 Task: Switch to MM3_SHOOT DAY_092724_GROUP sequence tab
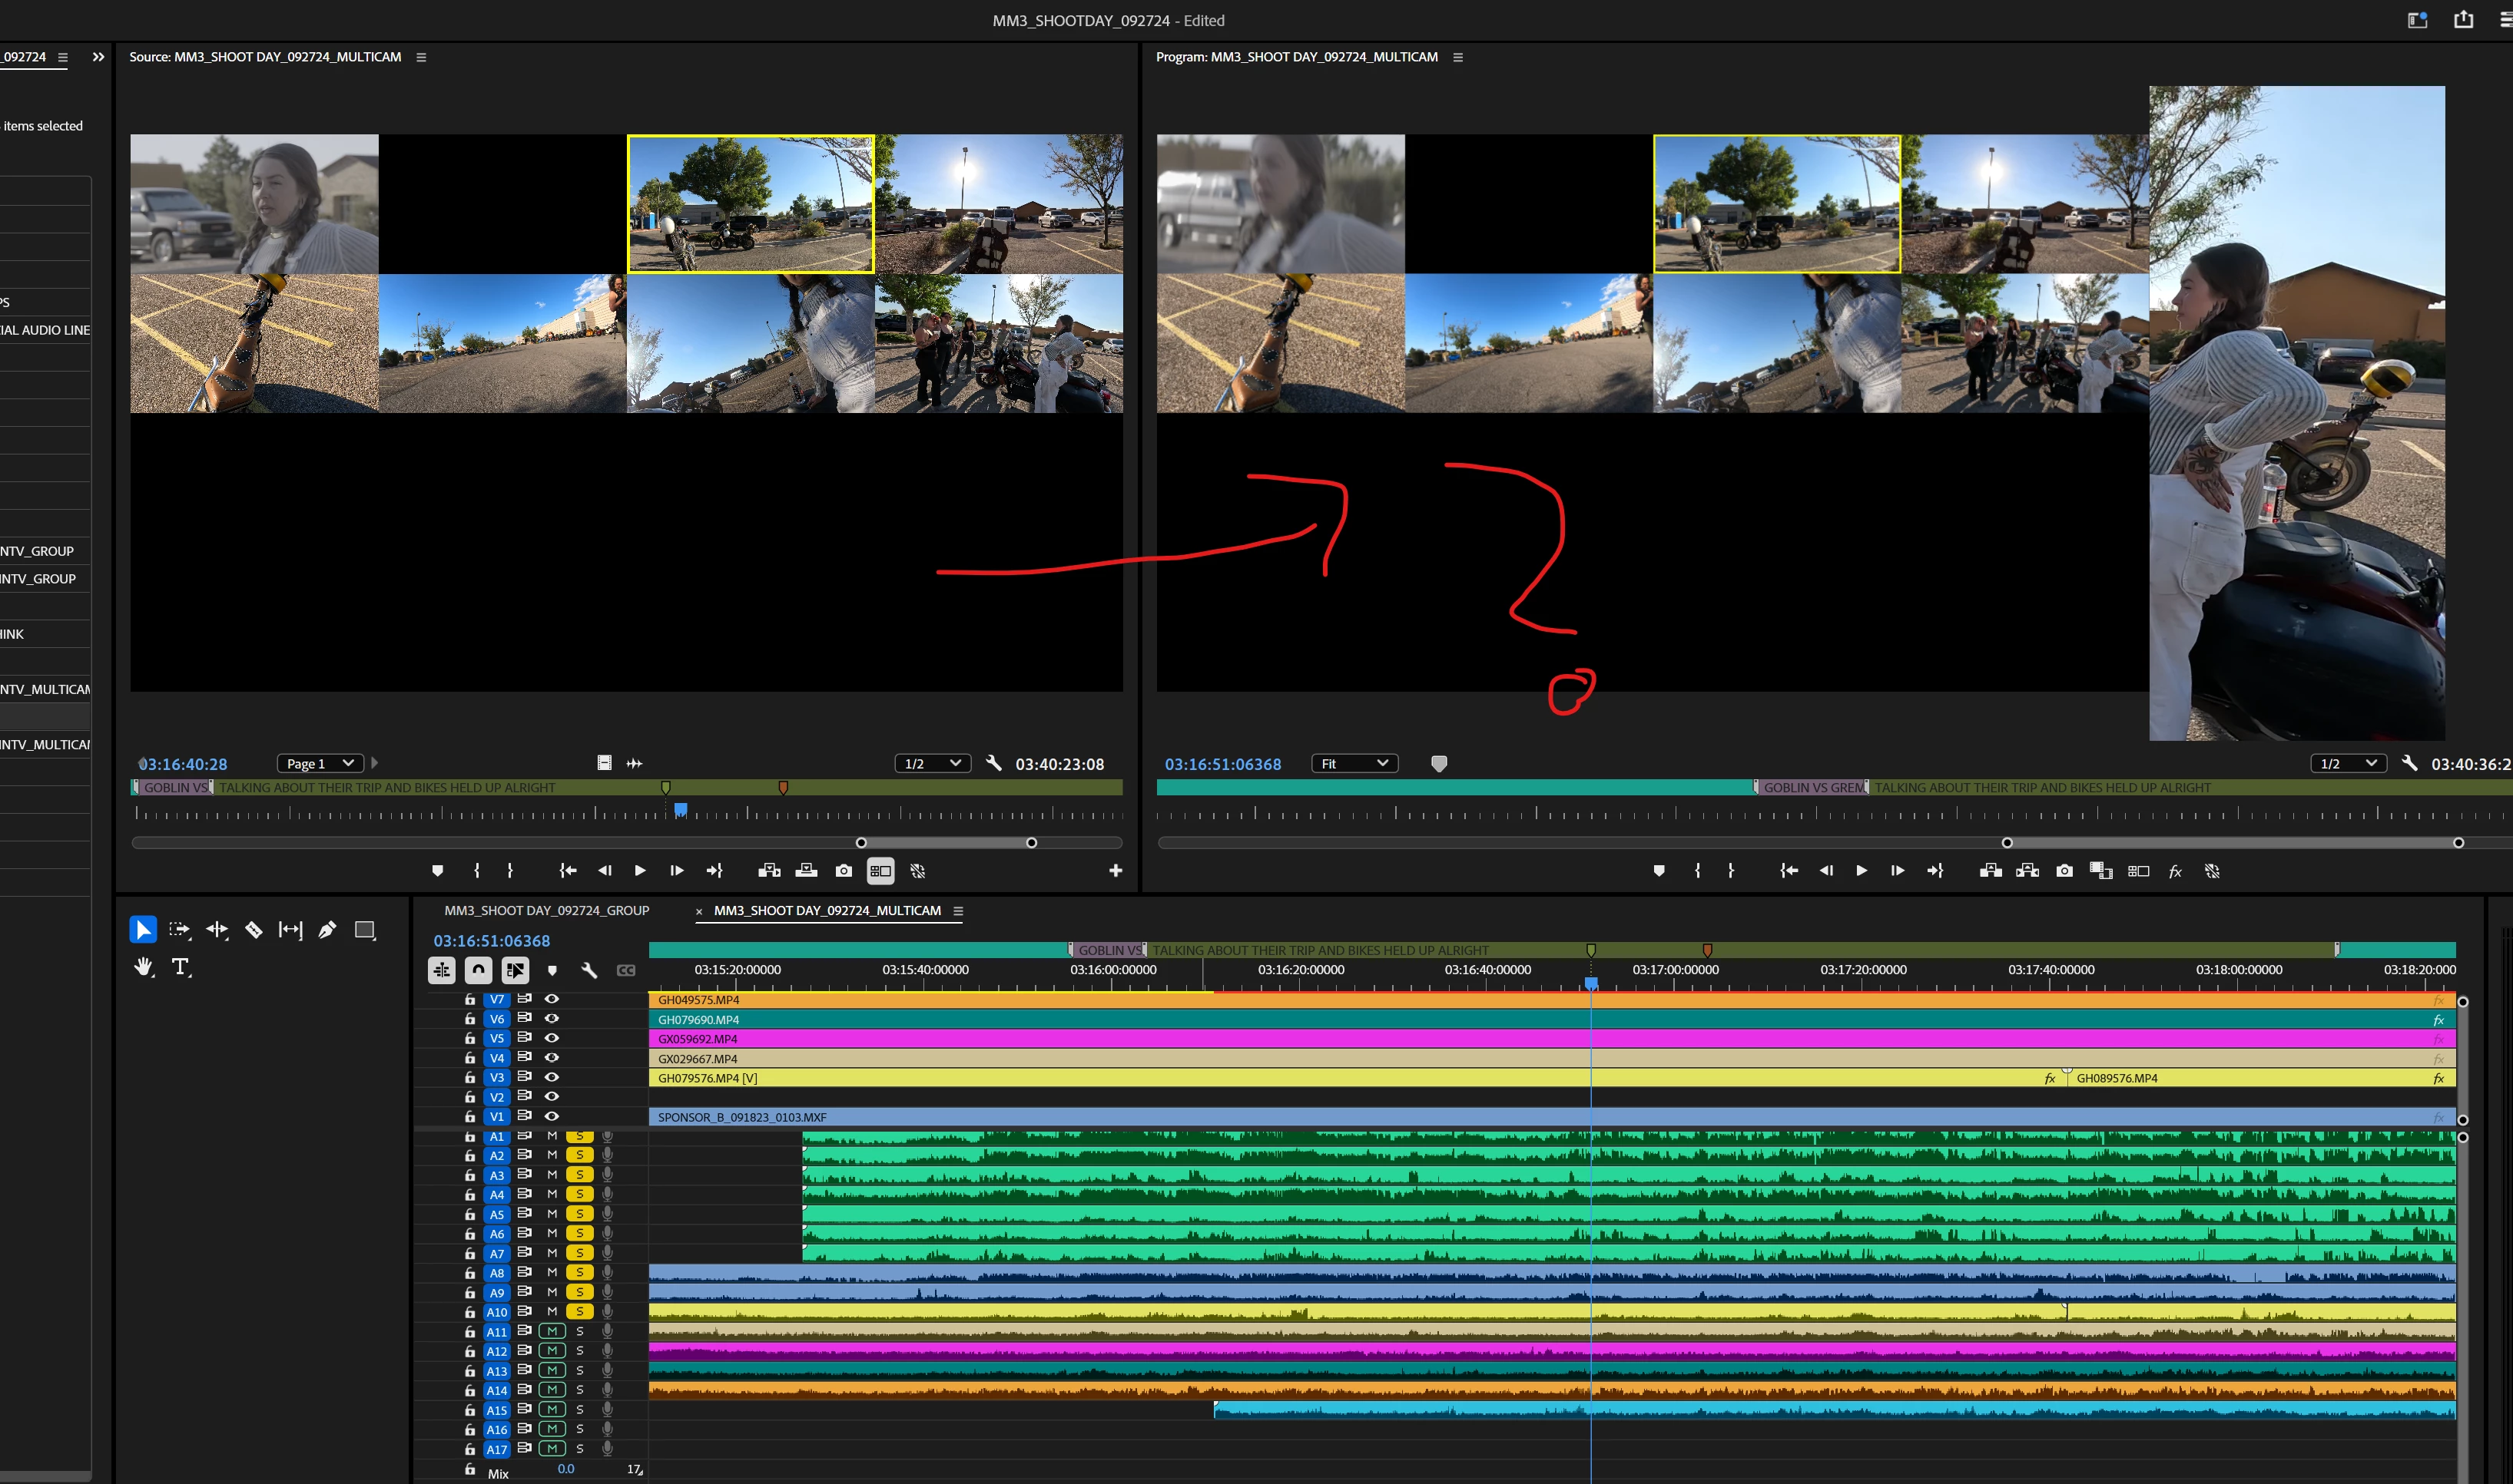pyautogui.click(x=546, y=911)
